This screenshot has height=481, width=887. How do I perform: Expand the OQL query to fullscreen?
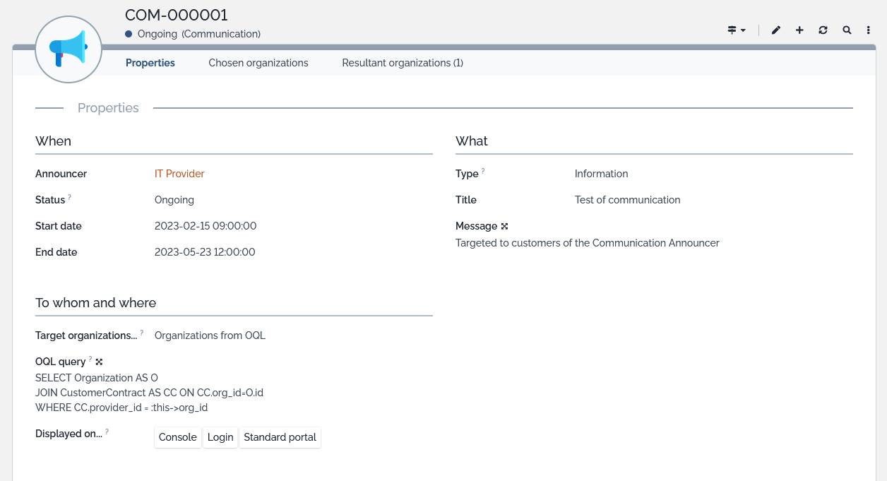pyautogui.click(x=98, y=361)
